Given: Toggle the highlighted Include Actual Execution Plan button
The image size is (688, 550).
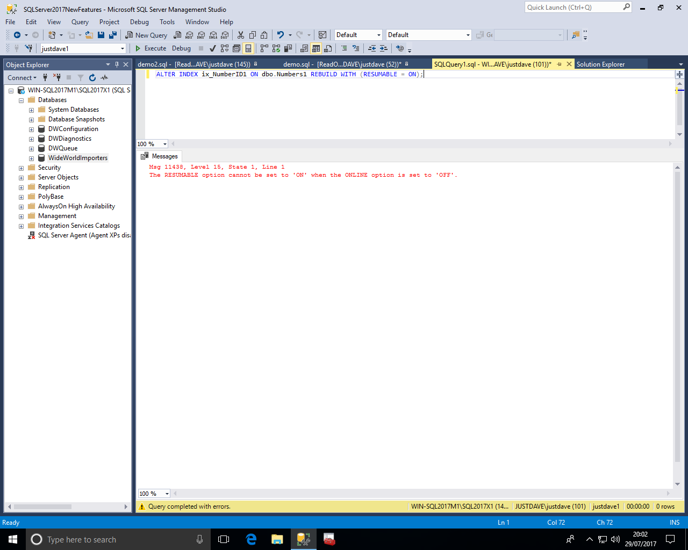Looking at the screenshot, I should click(248, 48).
